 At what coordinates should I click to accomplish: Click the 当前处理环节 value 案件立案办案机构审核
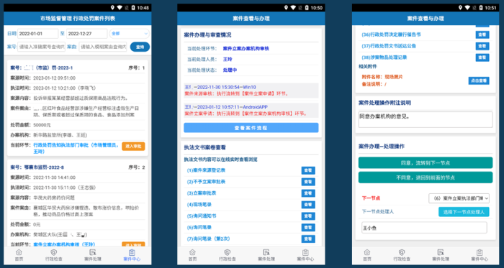246,48
